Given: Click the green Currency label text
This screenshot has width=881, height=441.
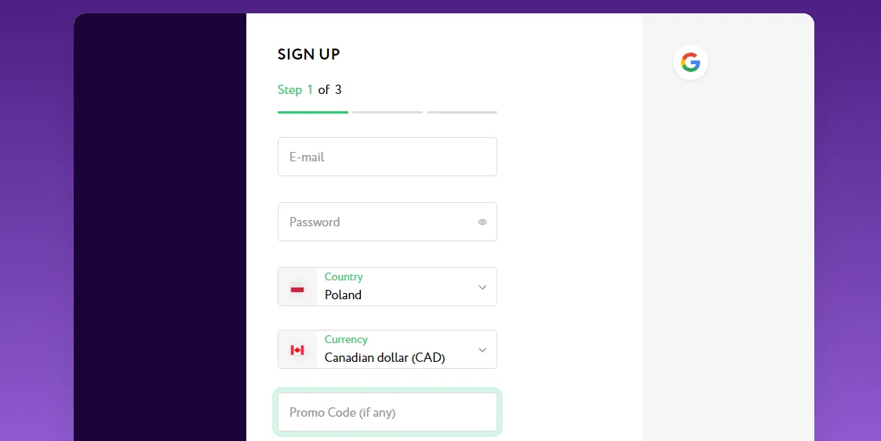Looking at the screenshot, I should click(346, 339).
